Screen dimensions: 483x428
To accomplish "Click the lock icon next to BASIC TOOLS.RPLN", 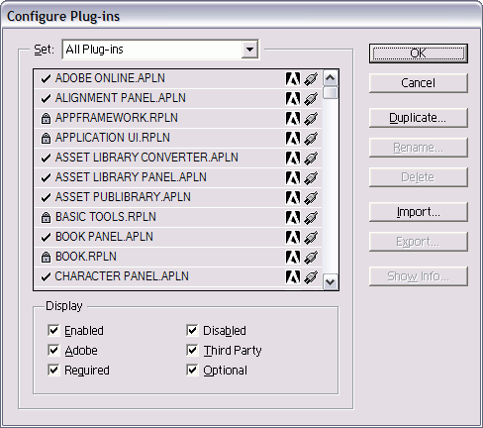I will [46, 217].
